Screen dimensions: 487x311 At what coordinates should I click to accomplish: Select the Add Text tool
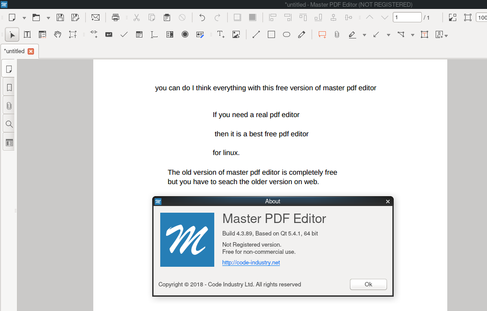tap(221, 34)
